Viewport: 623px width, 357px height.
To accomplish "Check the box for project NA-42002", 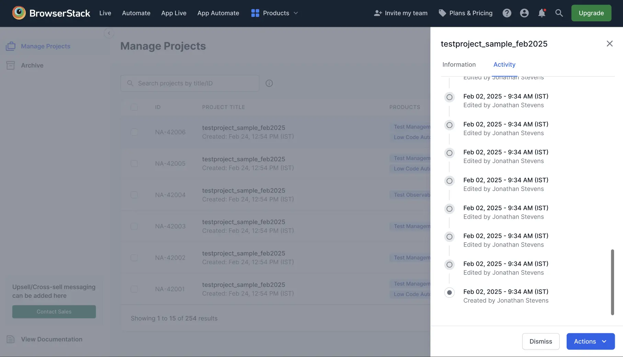I will click(x=134, y=258).
